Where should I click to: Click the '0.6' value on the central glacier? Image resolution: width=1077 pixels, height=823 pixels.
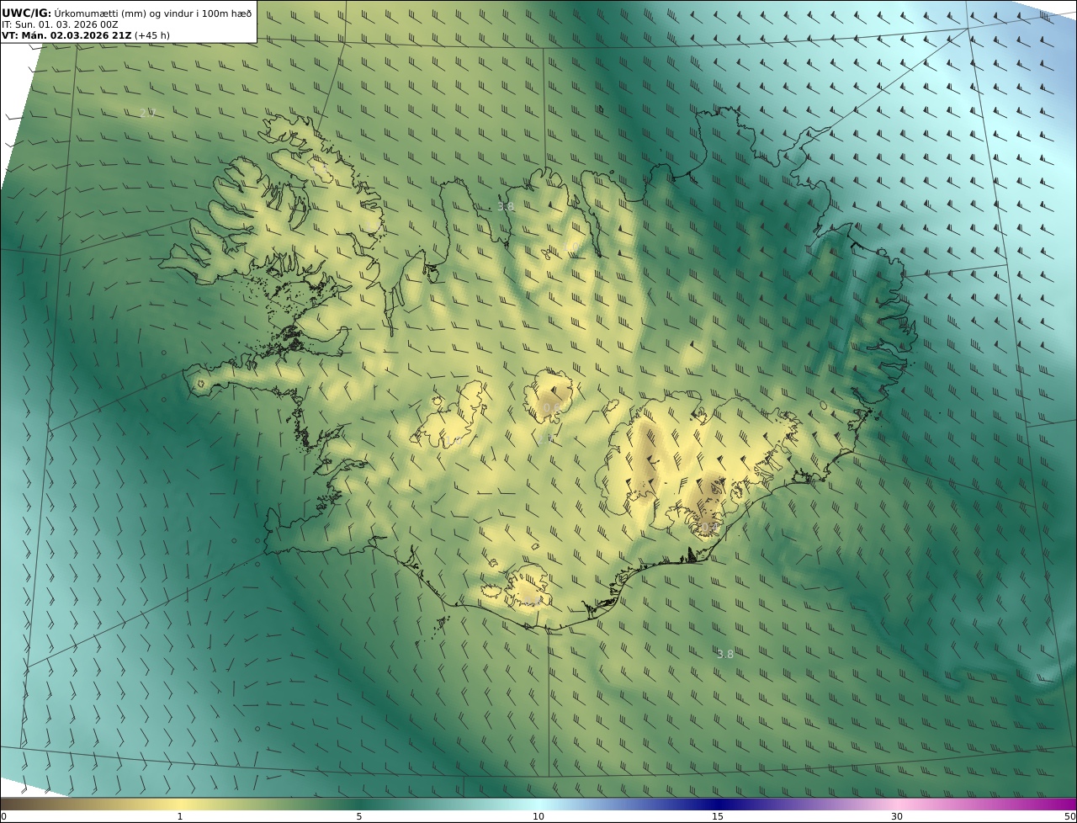coord(551,407)
